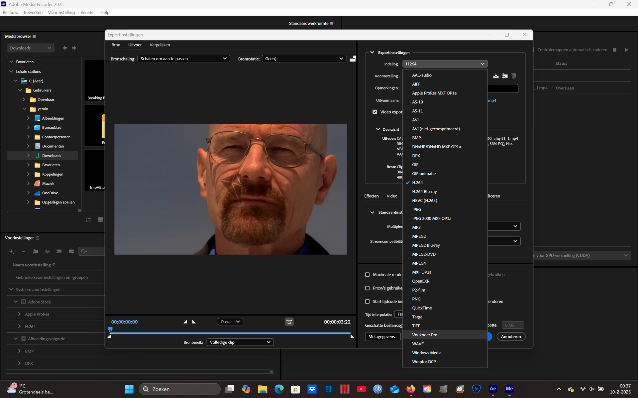Expand the H.264 preset group
Viewport: 638px width, 398px height.
click(19, 327)
